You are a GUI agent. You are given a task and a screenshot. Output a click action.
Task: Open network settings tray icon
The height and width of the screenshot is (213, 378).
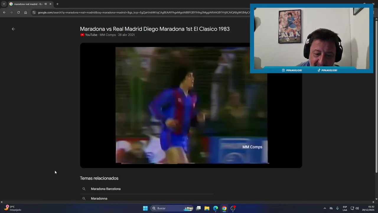click(x=352, y=208)
